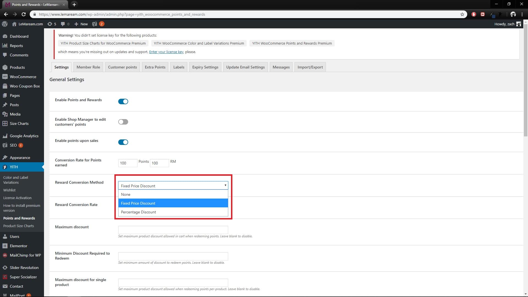Screen dimensions: 528x297
Task: Click the WordPress logo icon in admin bar
Action: 5,24
